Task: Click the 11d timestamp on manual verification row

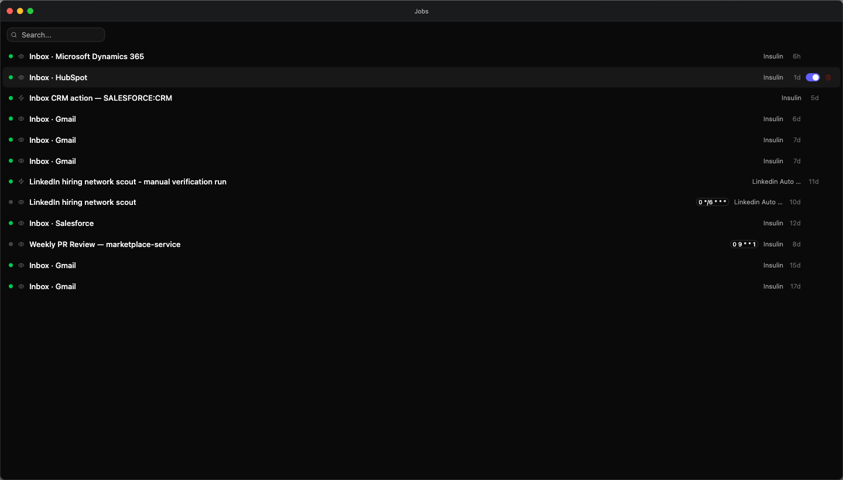Action: (x=814, y=181)
